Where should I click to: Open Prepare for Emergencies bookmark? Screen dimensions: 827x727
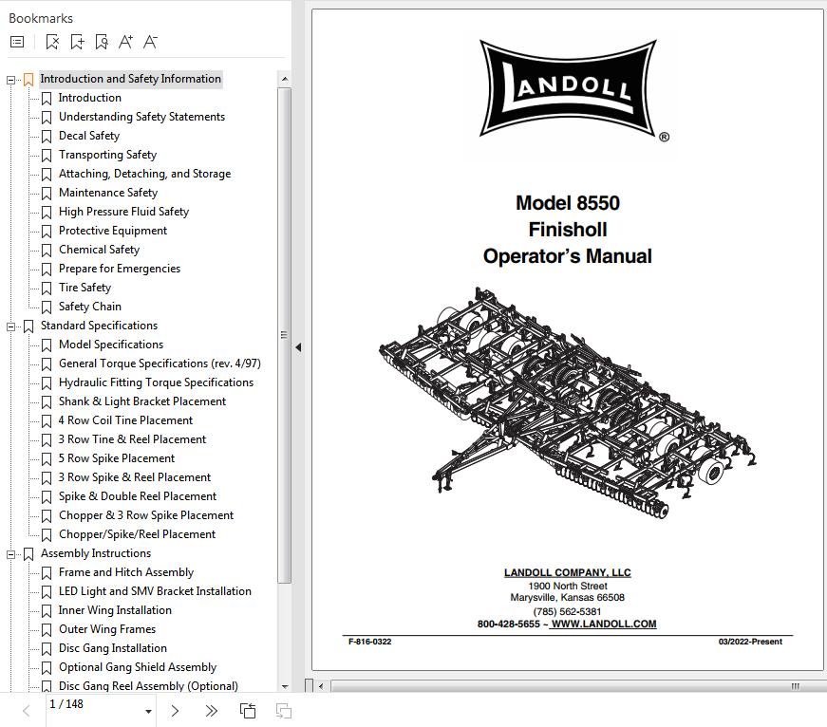tap(120, 269)
